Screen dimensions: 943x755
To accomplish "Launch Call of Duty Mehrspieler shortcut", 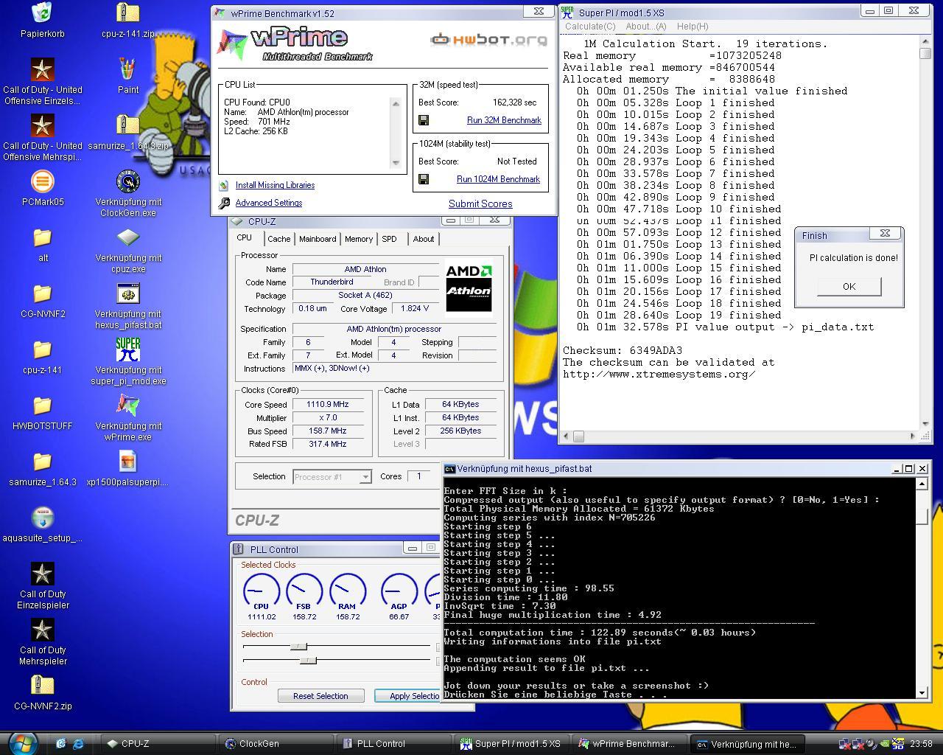I will [43, 630].
